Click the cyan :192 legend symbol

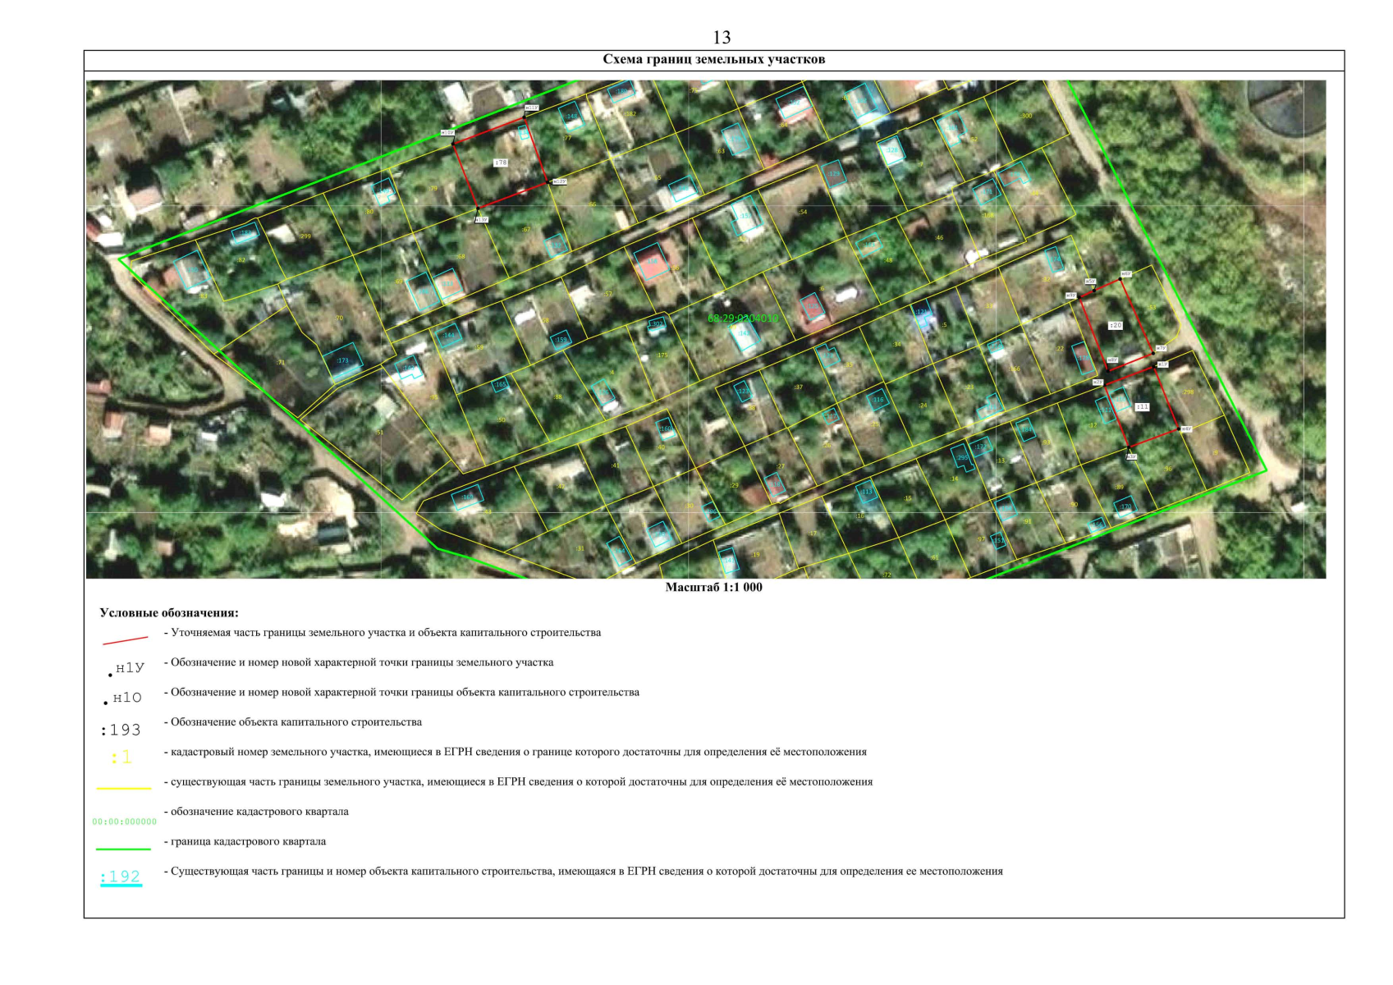coord(121,877)
